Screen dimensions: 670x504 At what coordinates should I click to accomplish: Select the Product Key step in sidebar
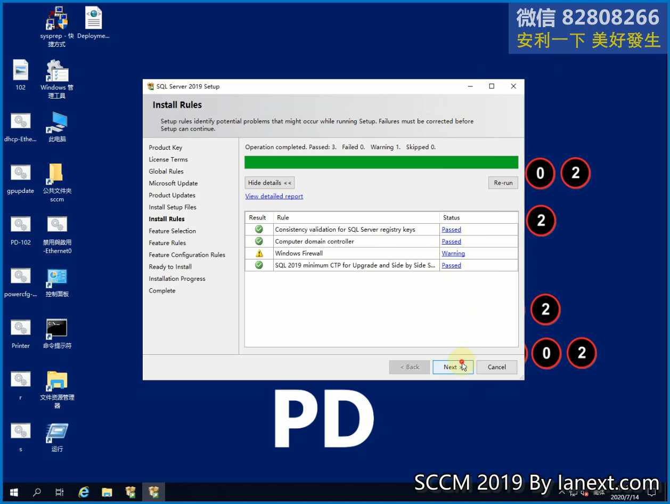coord(166,148)
